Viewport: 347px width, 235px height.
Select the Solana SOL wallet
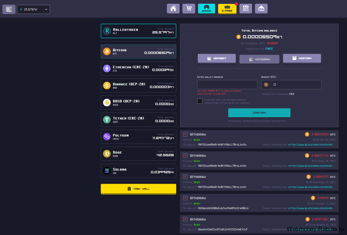tap(139, 171)
